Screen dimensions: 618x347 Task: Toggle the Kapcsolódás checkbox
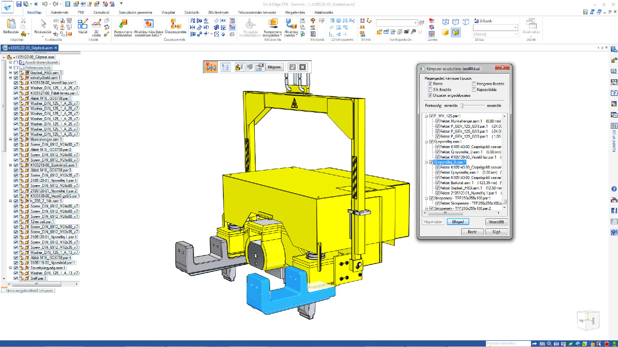pos(473,89)
